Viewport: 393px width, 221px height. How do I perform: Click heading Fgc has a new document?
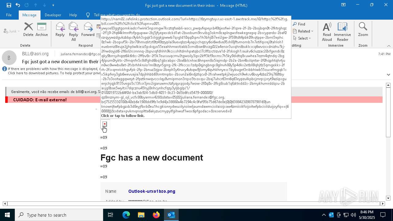click(152, 157)
